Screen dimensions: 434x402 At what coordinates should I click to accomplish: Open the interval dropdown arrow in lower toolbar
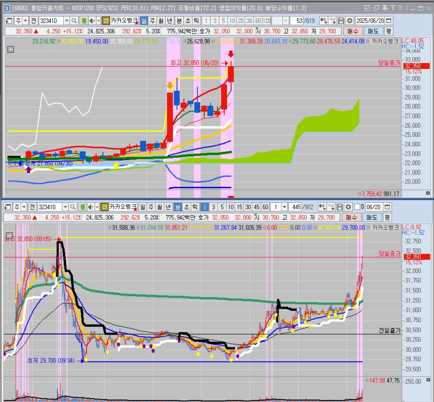click(284, 207)
